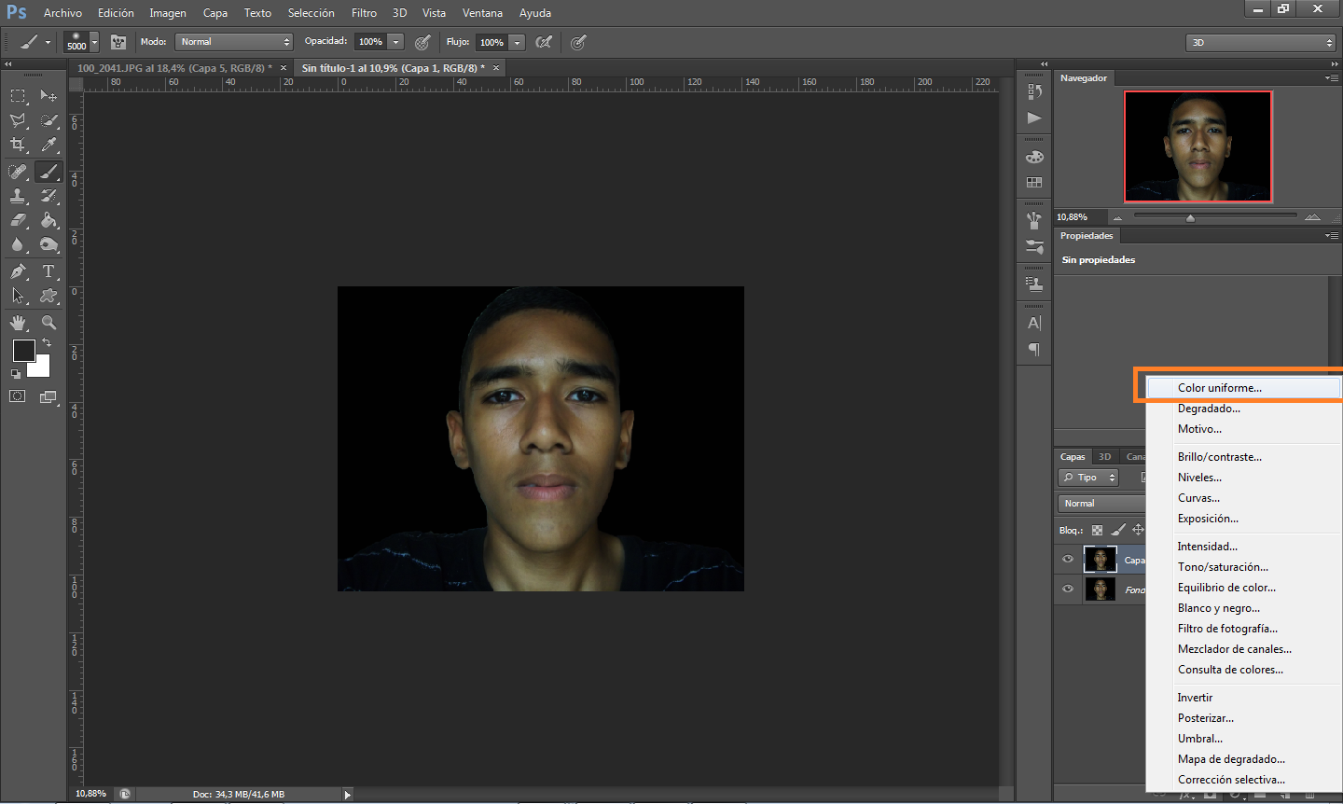Toggle lock image pixels
The width and height of the screenshot is (1343, 804).
click(1118, 530)
